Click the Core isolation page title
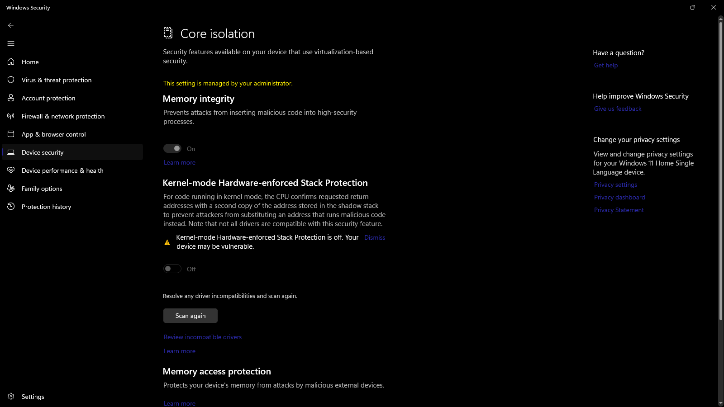This screenshot has height=407, width=724. 218,33
